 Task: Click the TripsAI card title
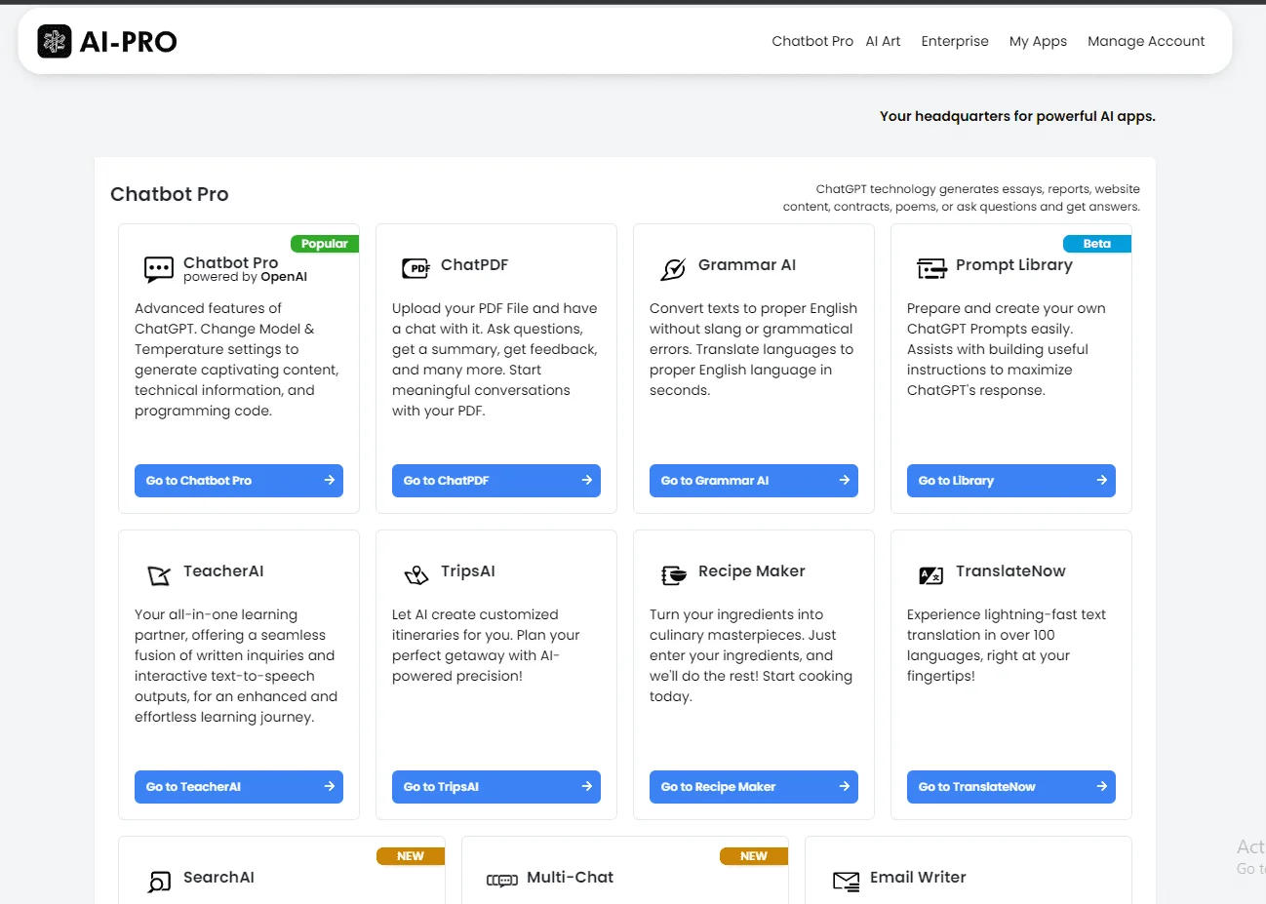click(468, 571)
